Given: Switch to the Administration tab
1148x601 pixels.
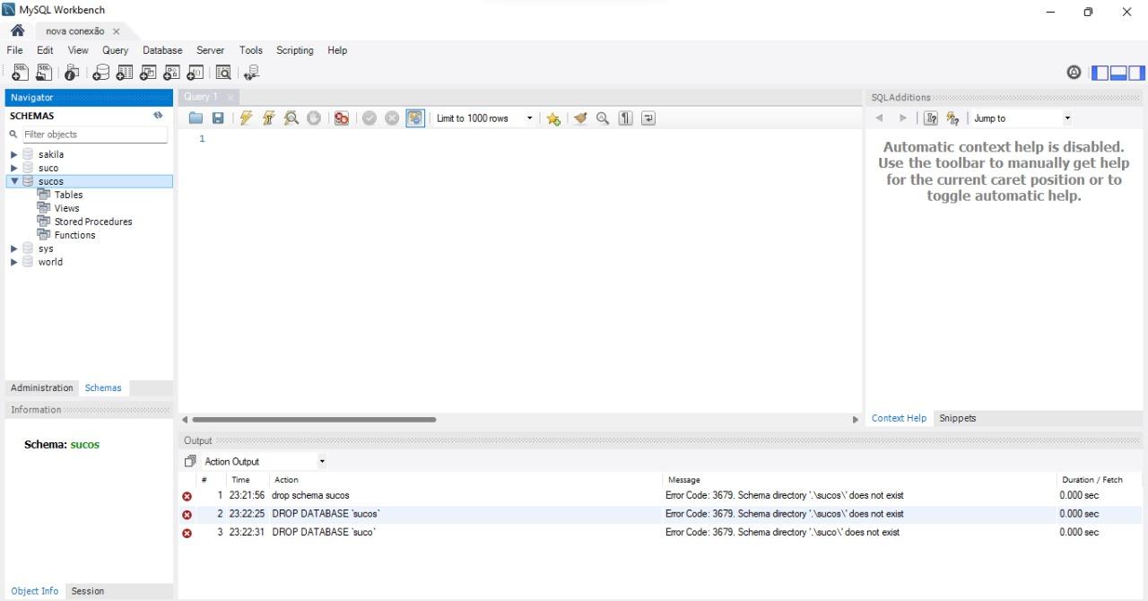Looking at the screenshot, I should 41,388.
